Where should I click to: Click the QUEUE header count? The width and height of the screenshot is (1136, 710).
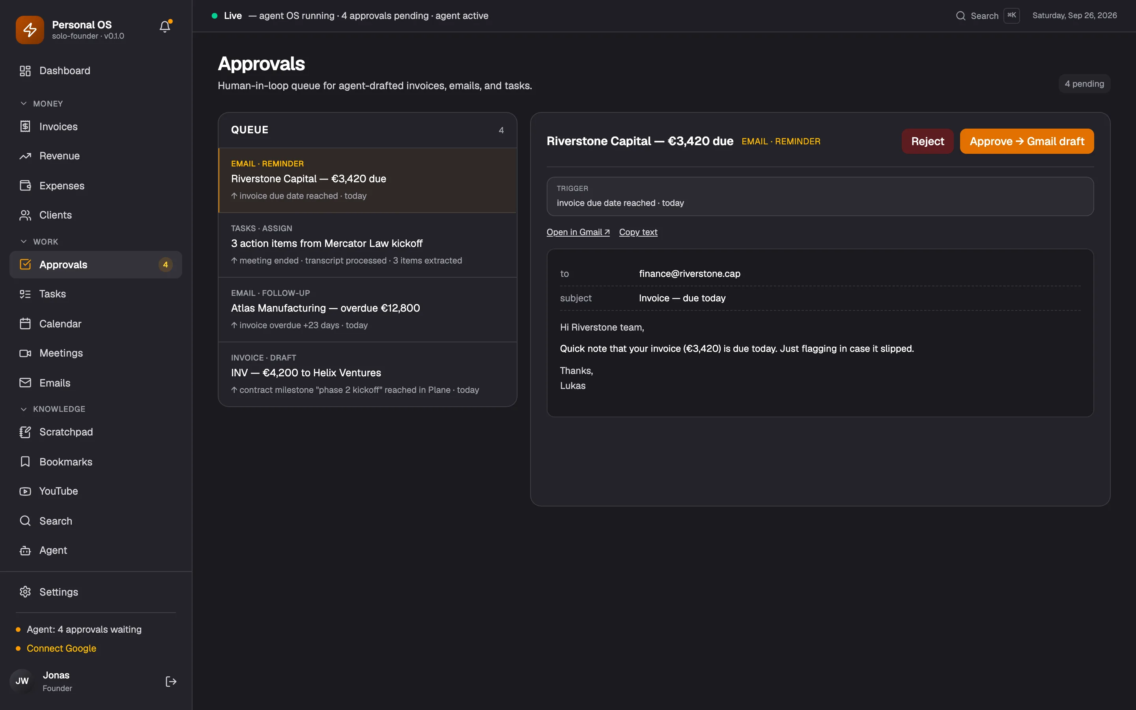click(501, 130)
